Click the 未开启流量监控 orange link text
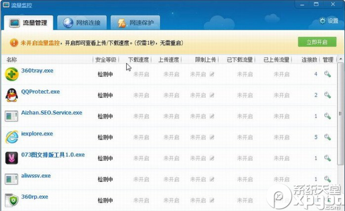 [x=40, y=43]
